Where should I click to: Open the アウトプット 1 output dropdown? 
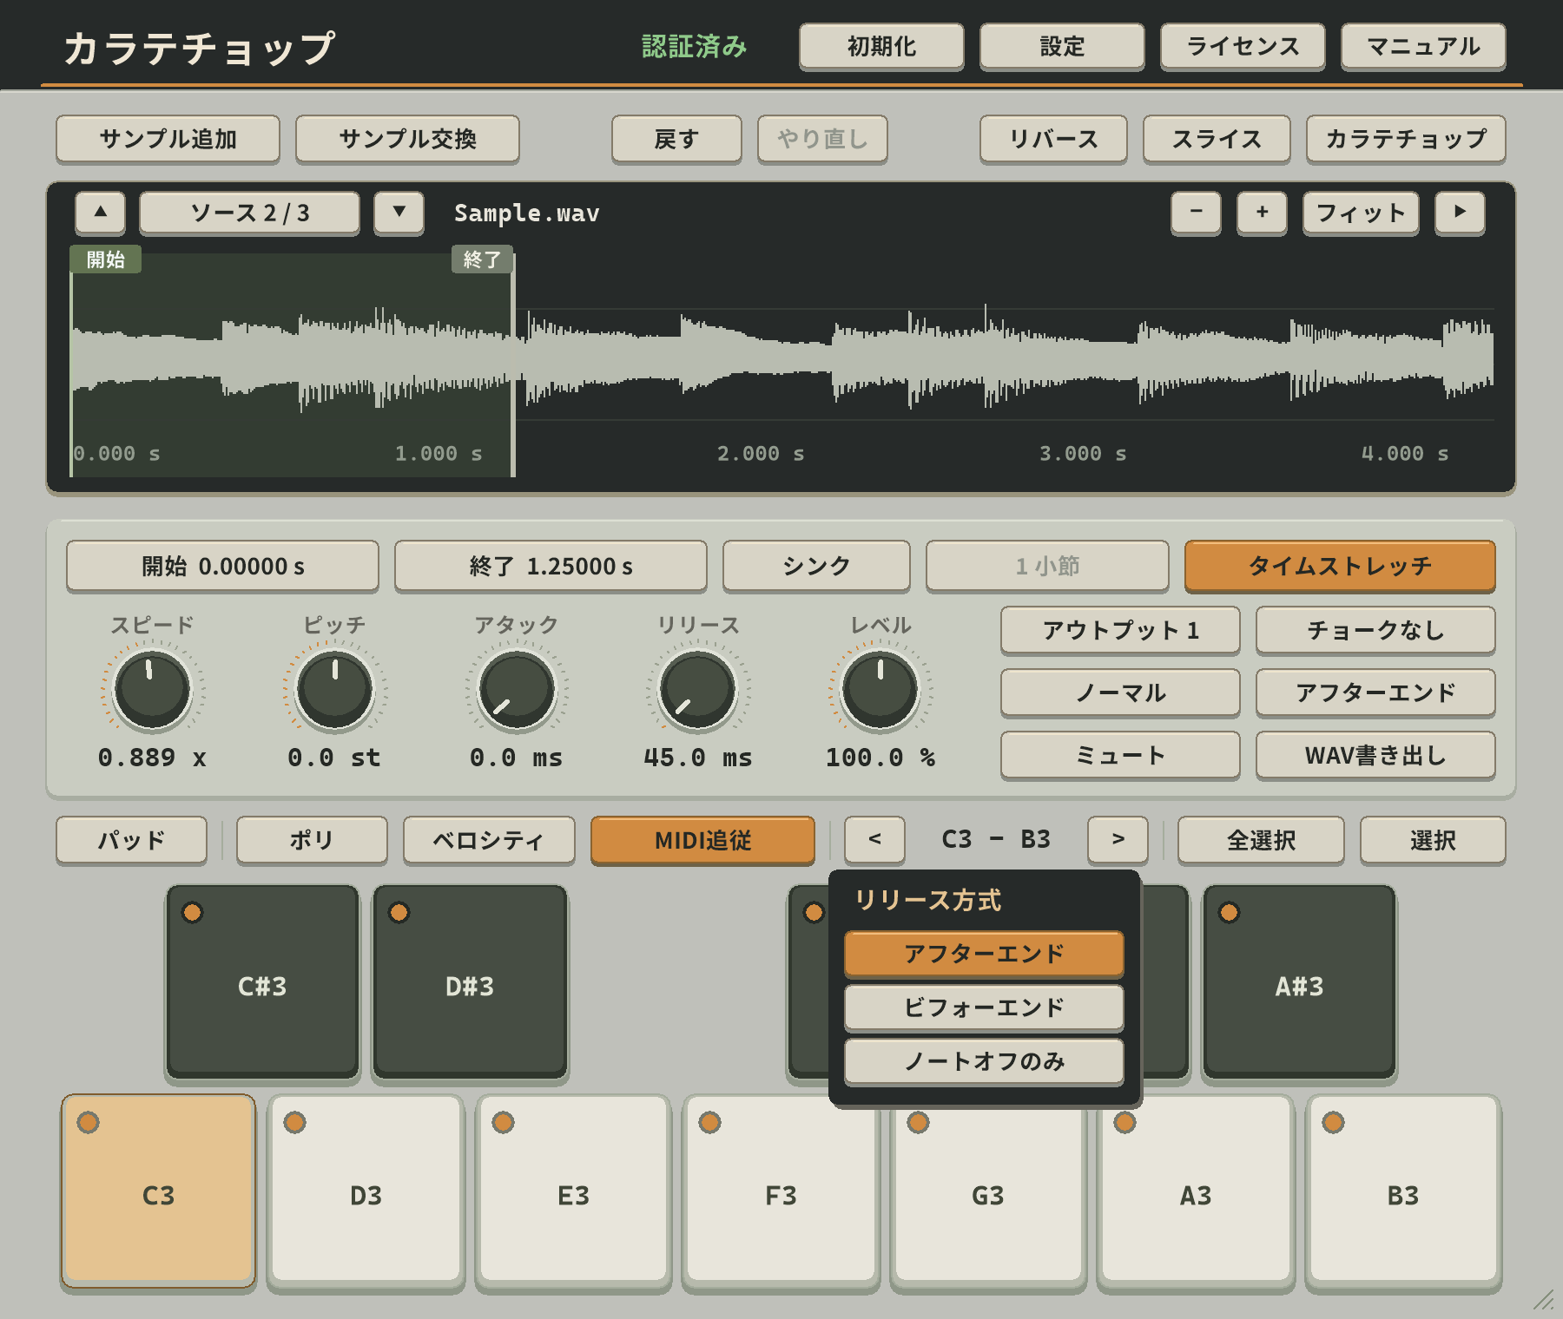[1120, 630]
